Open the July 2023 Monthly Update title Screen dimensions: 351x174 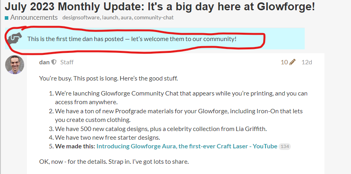[160, 6]
